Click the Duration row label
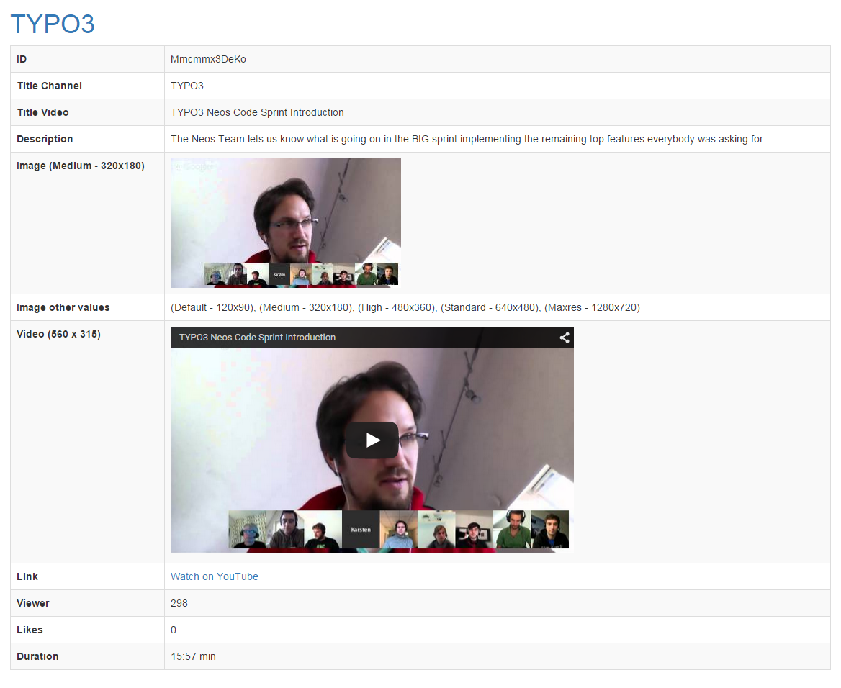841x688 pixels. coord(37,656)
